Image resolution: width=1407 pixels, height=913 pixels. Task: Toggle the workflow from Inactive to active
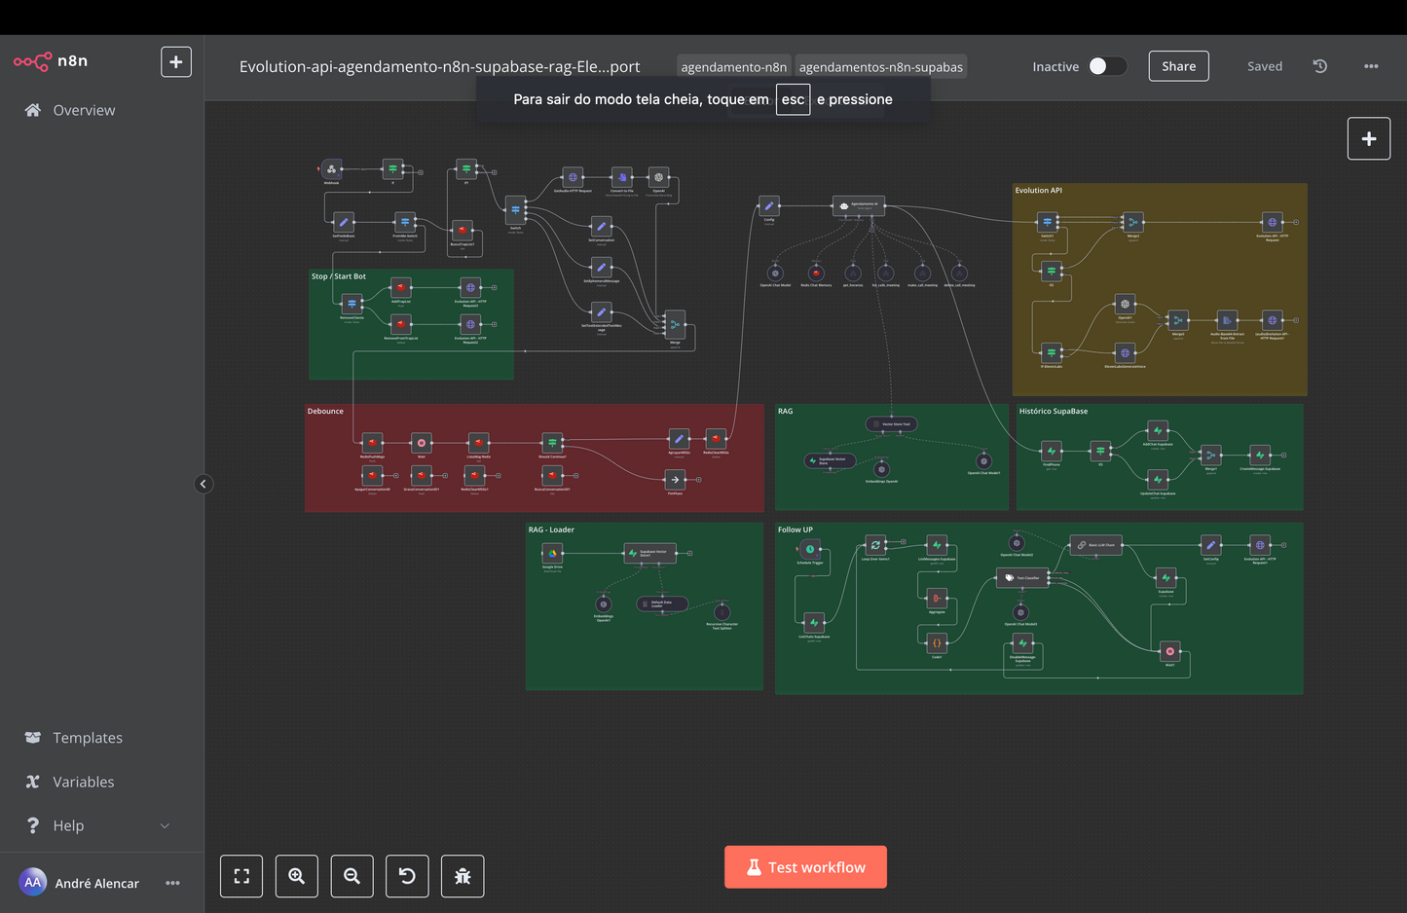pyautogui.click(x=1107, y=66)
